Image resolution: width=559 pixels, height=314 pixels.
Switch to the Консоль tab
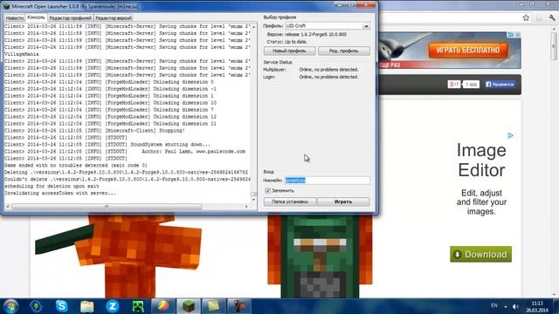click(x=36, y=17)
